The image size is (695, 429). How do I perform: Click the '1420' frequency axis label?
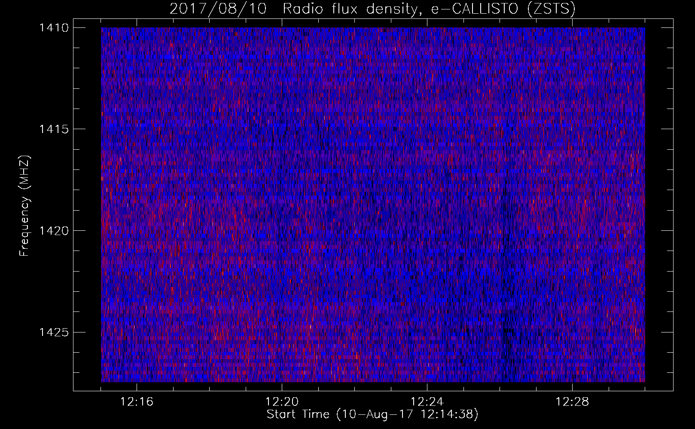pos(54,231)
